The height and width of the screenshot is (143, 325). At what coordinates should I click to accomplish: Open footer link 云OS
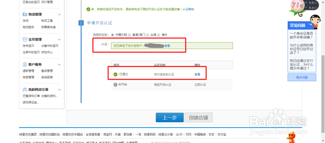click(179, 135)
